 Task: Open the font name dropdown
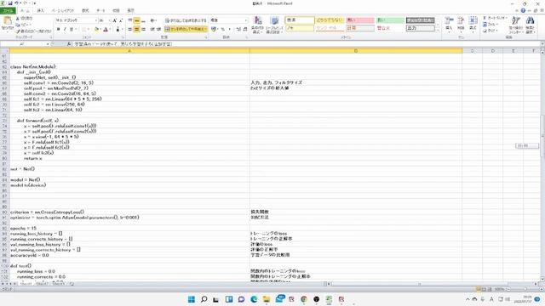[x=96, y=20]
